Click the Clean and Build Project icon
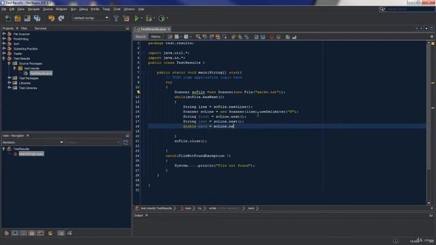Screen dimensions: 436x245 (126, 18)
